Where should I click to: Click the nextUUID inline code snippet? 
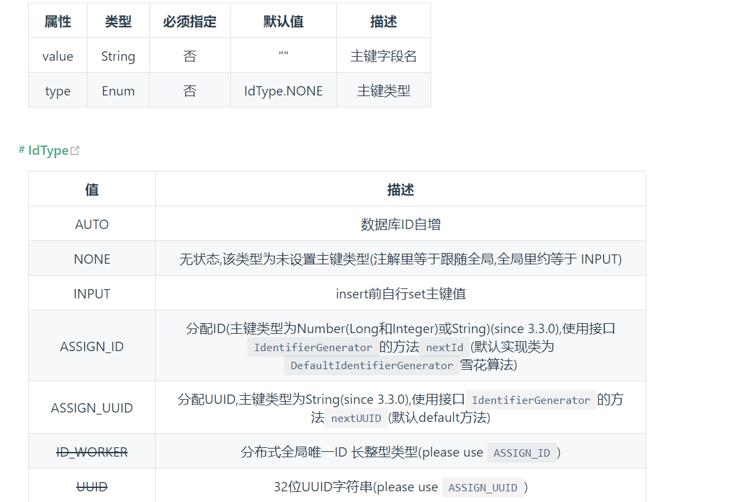coord(356,418)
